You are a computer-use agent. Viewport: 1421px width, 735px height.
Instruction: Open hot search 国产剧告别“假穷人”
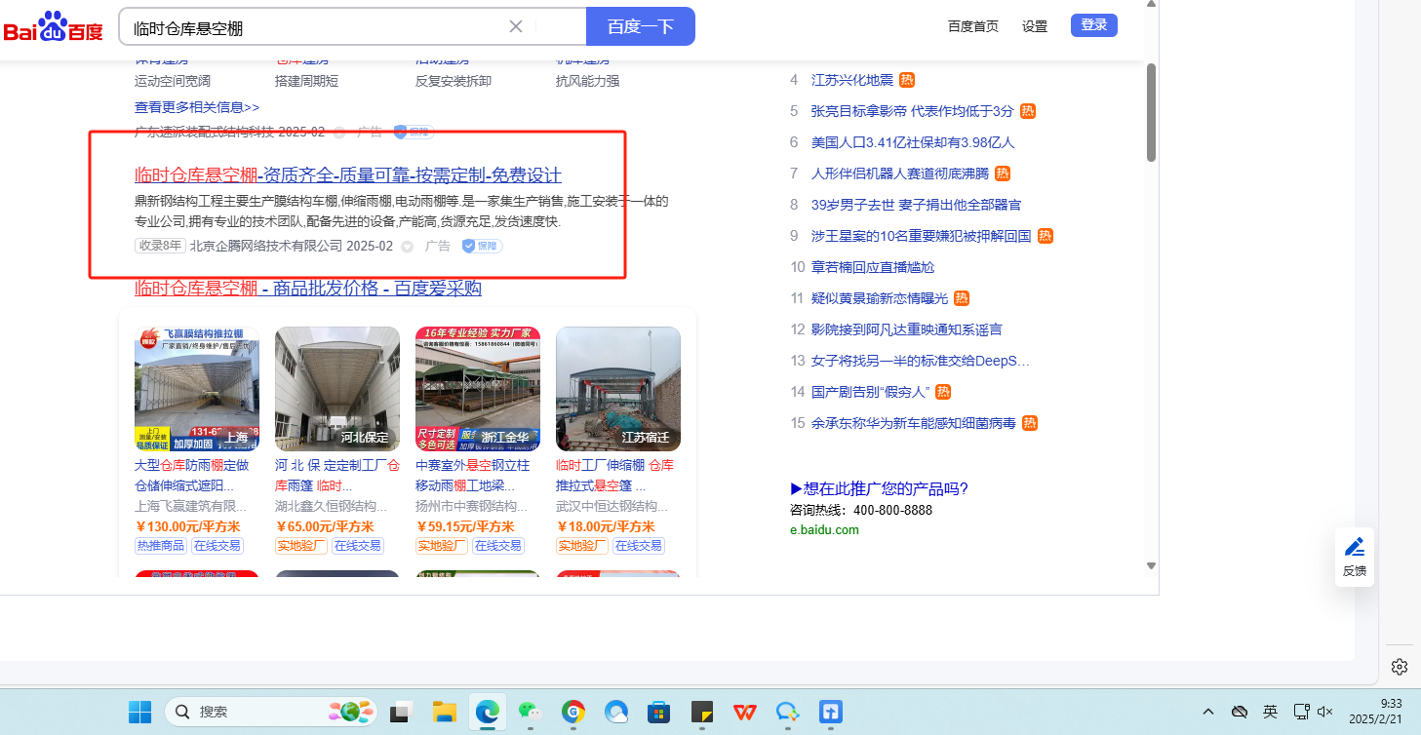871,392
